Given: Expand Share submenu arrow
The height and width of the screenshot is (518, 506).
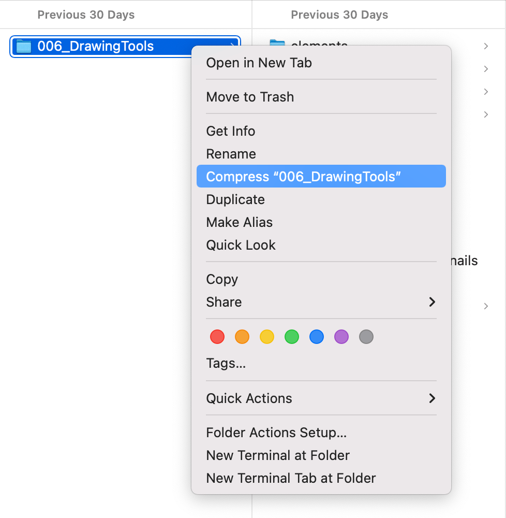Looking at the screenshot, I should click(x=432, y=302).
